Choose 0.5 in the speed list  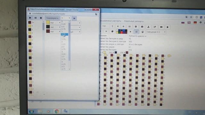(x=63, y=27)
